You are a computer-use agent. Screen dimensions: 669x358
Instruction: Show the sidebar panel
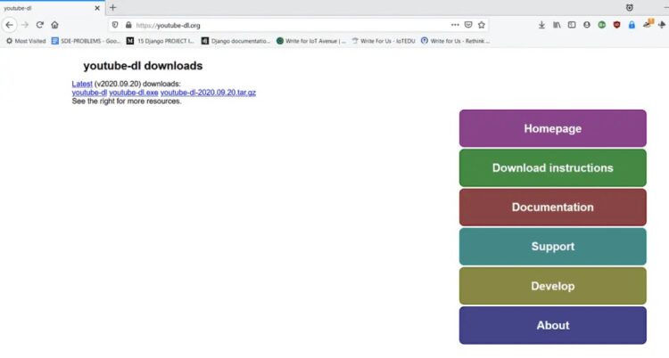572,25
